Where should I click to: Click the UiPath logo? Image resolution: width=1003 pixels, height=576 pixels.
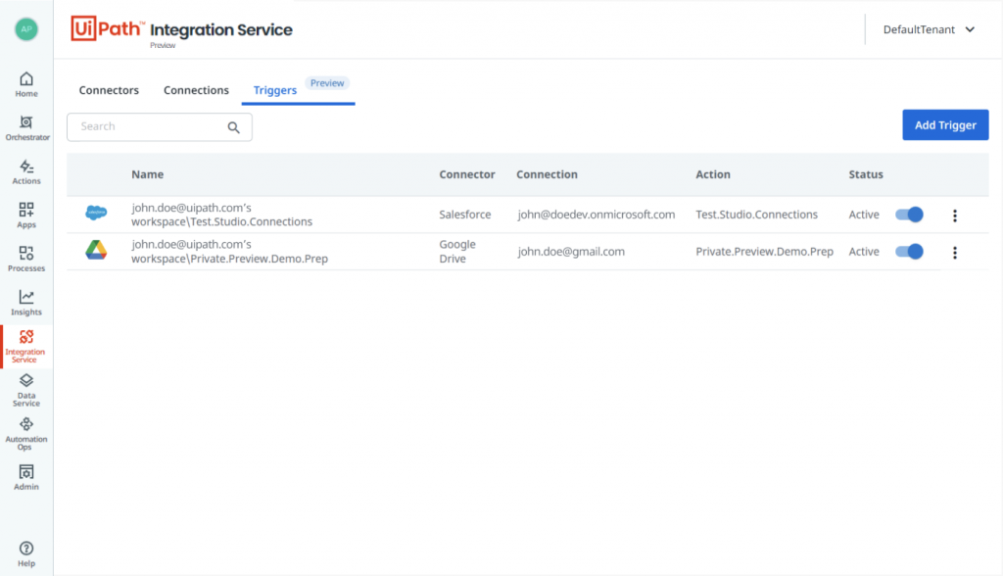(107, 28)
